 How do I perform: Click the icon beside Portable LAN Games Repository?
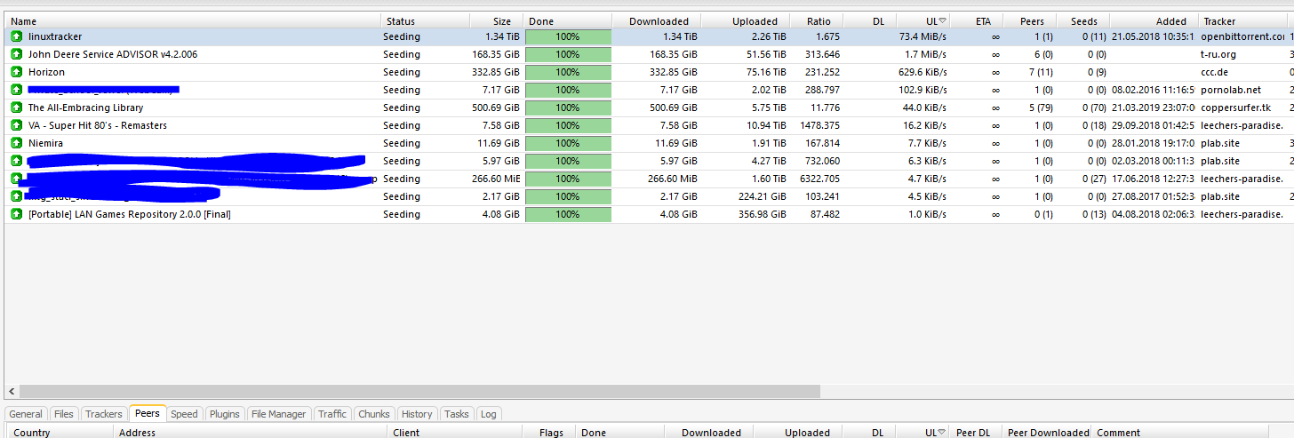[16, 214]
